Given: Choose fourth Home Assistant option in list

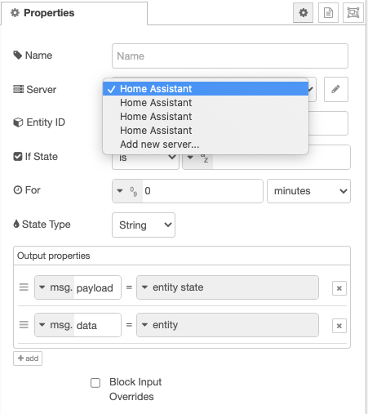Looking at the screenshot, I should 206,131.
